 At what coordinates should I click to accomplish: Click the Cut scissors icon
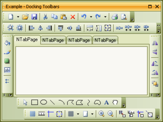[x=45, y=17]
